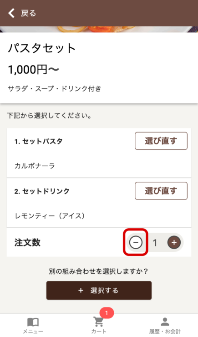Increase order quantity with plus icon
198x337 pixels.
[x=174, y=242]
